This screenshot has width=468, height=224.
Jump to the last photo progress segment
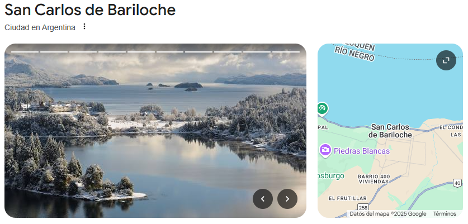(286, 52)
